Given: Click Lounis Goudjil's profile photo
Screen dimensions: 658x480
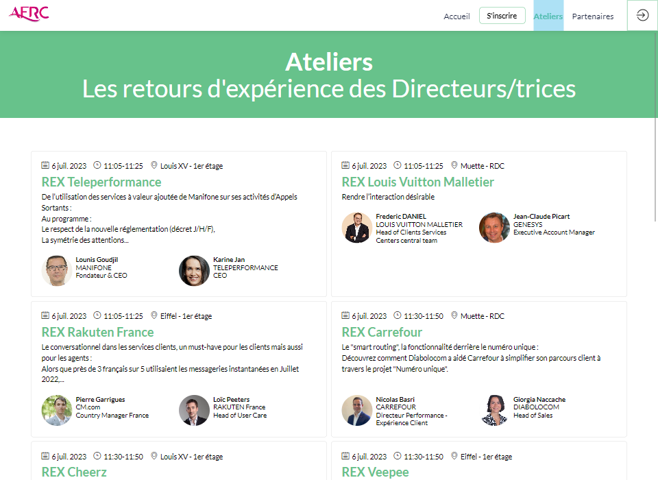Looking at the screenshot, I should tap(57, 271).
